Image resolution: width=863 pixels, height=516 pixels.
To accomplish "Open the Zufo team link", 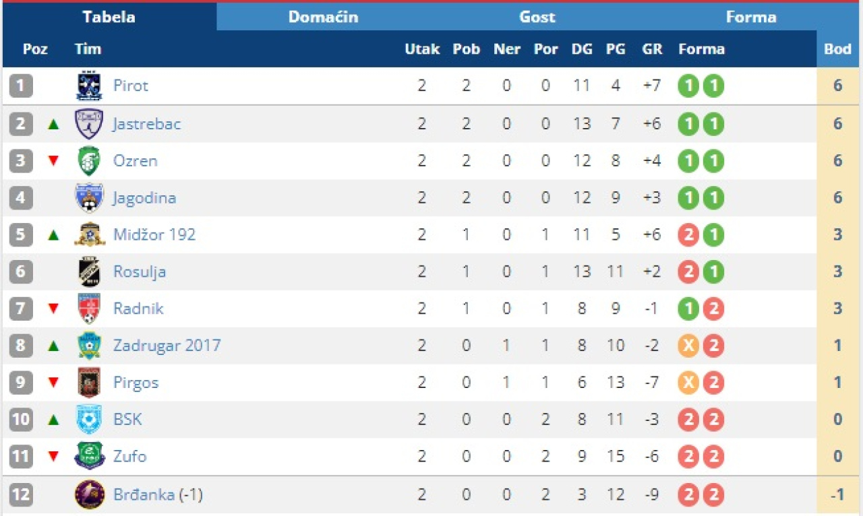I will pyautogui.click(x=129, y=457).
